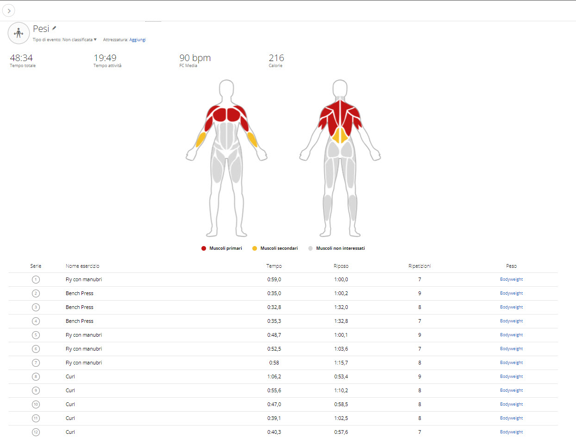Click the weightlifting activity type icon
The image size is (576, 438).
[x=19, y=33]
